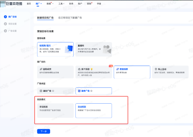The image size is (193, 137).
Task: Select step 1 推广目标 in sidebar
Action: click(10, 17)
